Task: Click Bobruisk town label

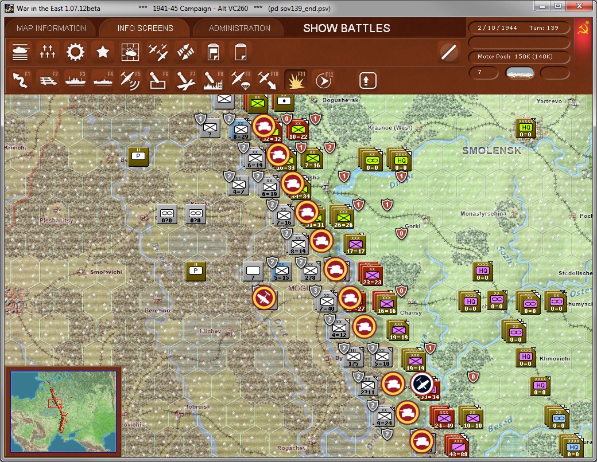Action: pyautogui.click(x=197, y=406)
